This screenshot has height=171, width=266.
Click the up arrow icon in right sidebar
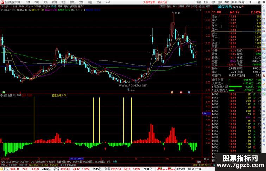tap(264, 11)
